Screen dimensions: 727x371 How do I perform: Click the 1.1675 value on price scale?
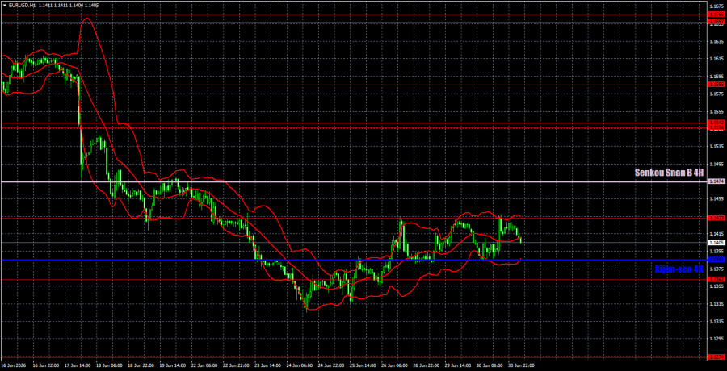(x=716, y=6)
